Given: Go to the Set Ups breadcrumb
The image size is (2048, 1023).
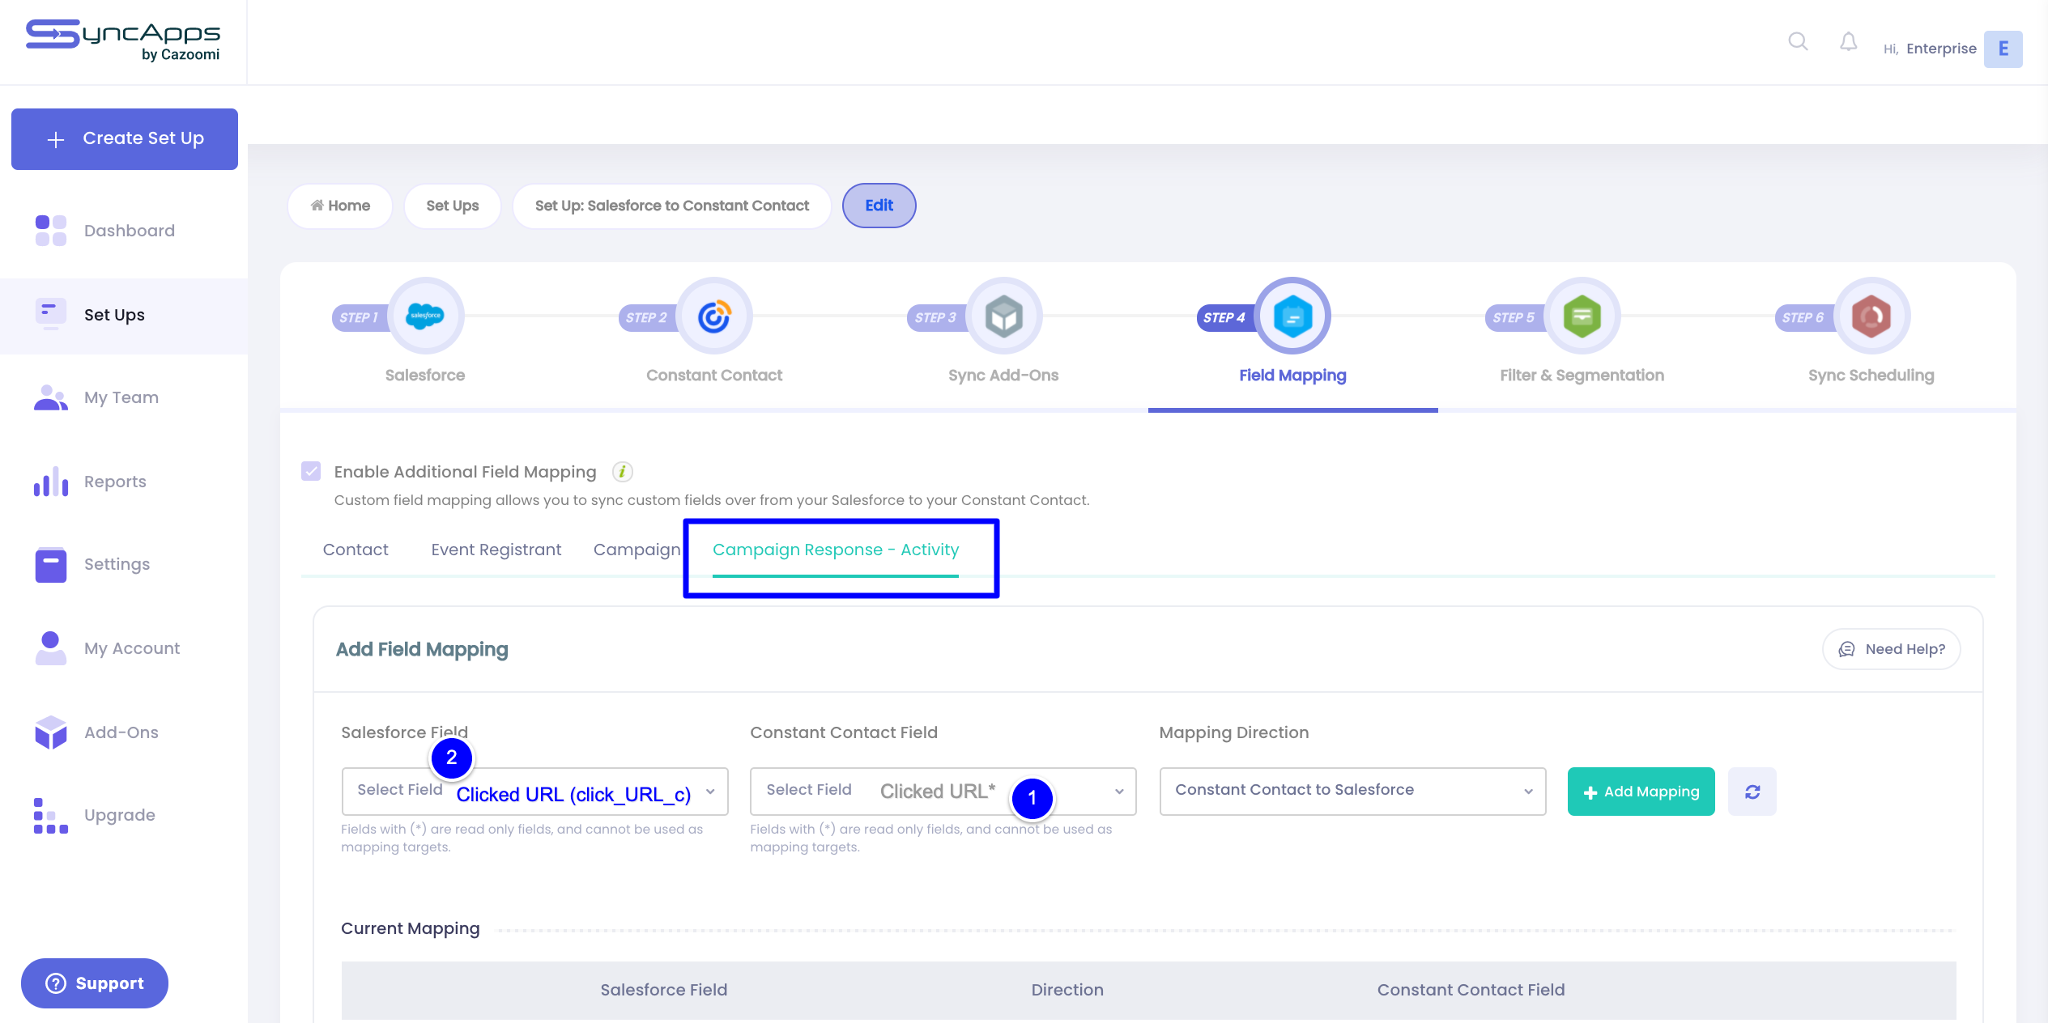Looking at the screenshot, I should pos(452,206).
